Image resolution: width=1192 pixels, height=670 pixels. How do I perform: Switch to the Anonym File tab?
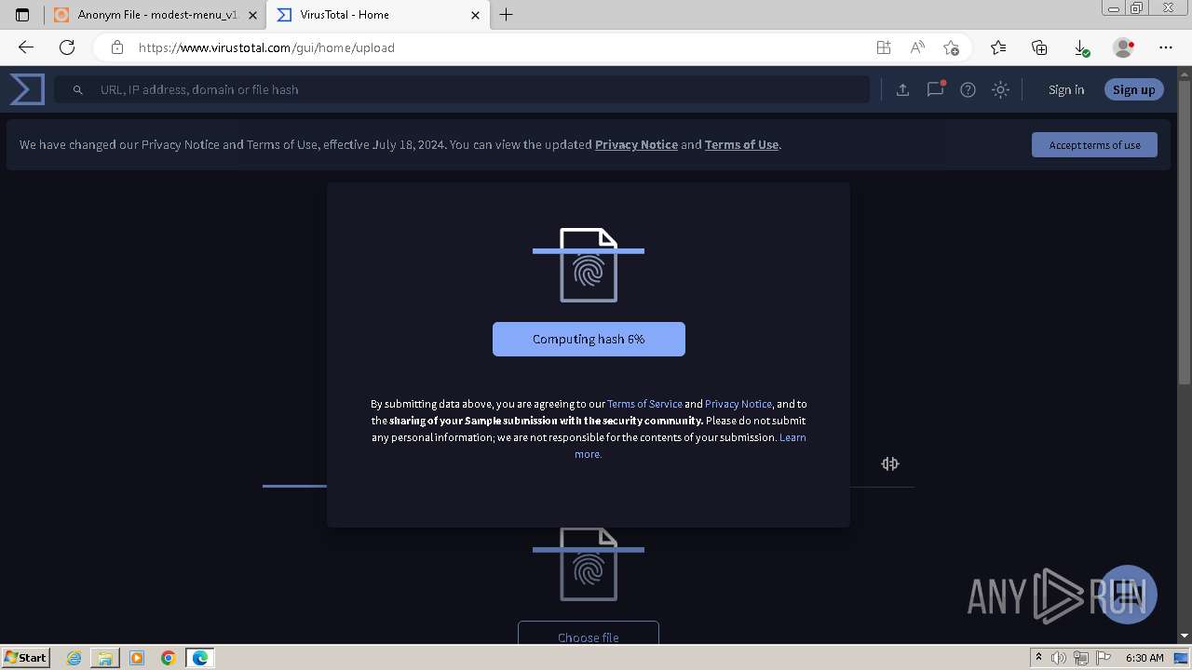click(x=155, y=15)
